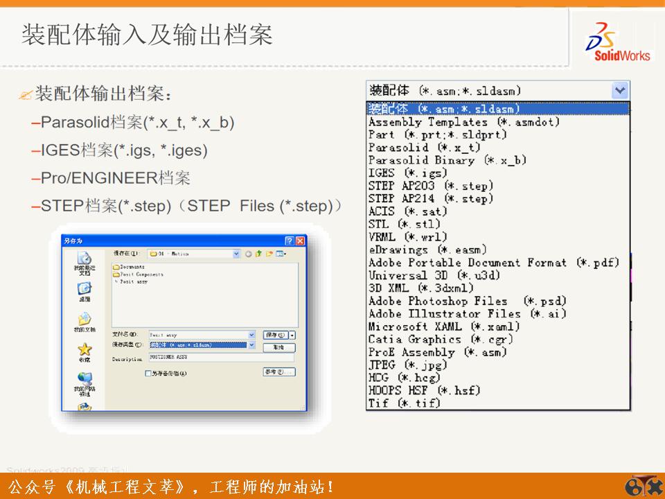The image size is (665, 499).
Task: Click the green Go Back arrow icon
Action: 248,254
